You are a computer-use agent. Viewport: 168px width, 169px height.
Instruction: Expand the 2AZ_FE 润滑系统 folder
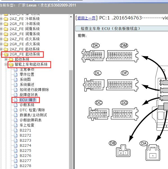[x=1, y=29]
